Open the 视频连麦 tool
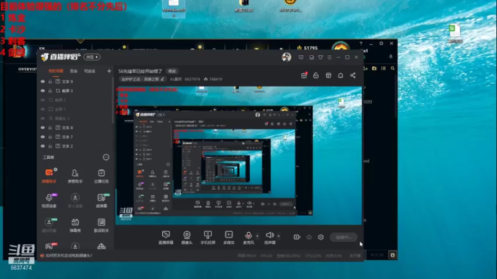The width and height of the screenshot is (497, 279). click(49, 200)
